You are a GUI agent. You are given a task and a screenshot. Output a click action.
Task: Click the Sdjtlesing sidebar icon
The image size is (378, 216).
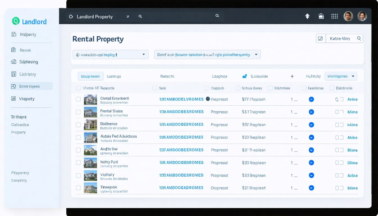point(13,62)
